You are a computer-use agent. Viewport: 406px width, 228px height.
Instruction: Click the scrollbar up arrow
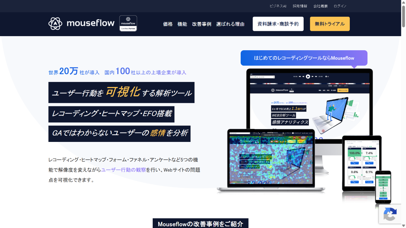pyautogui.click(x=403, y=2)
